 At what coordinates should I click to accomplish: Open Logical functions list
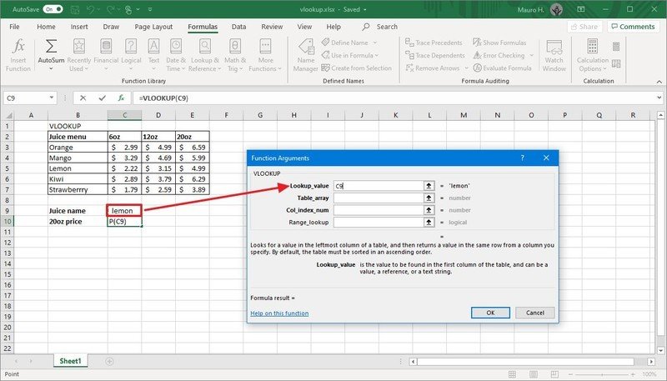[131, 55]
